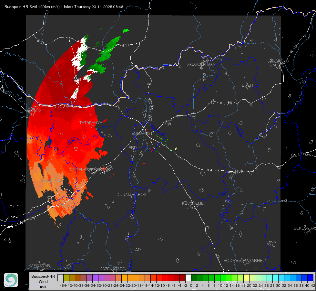
Task: Click the small bright green echo topping the radar sweep
Action: pos(126,31)
